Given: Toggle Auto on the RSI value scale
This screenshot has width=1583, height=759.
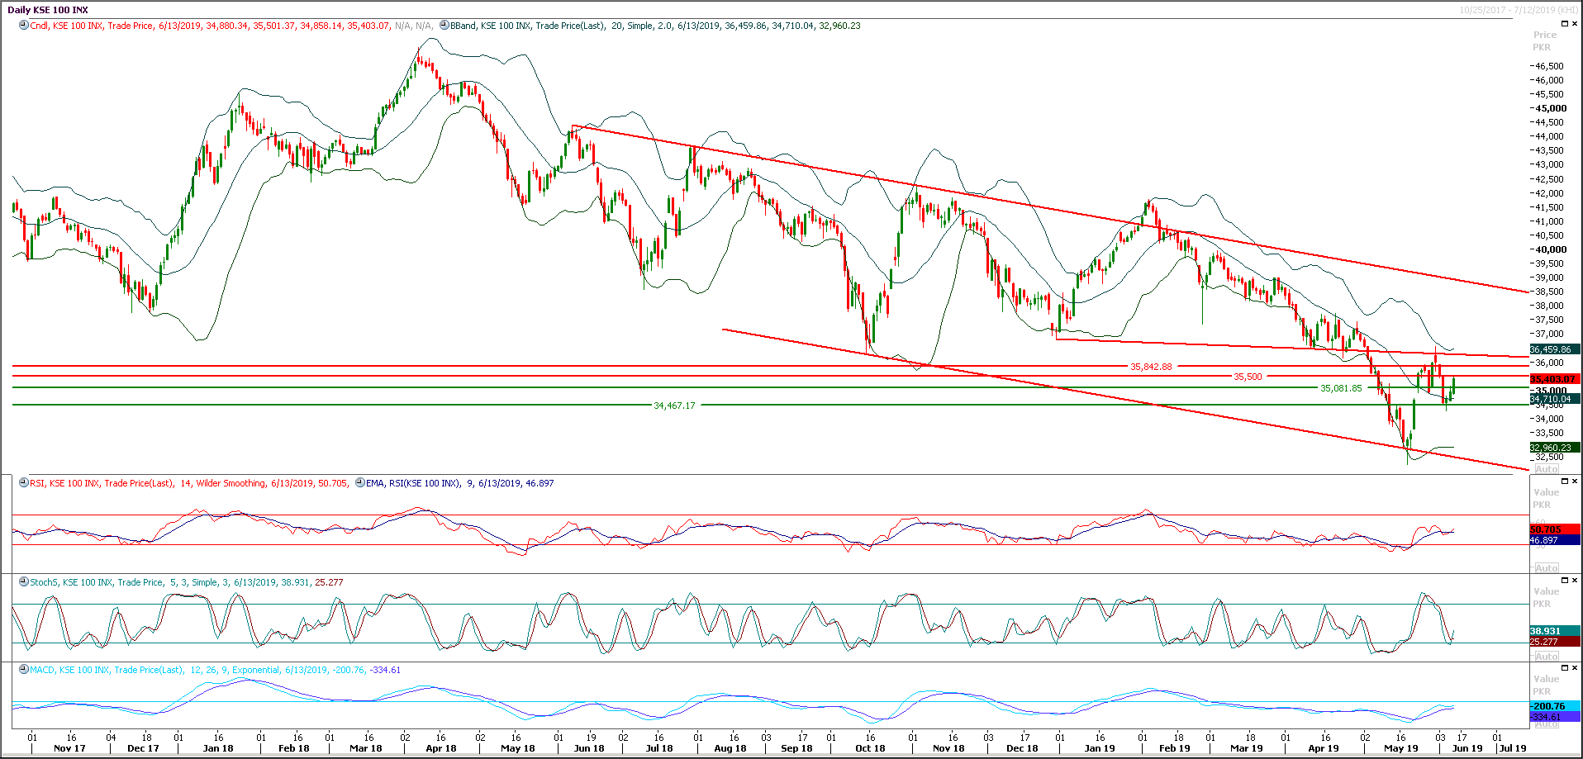Looking at the screenshot, I should [x=1546, y=567].
